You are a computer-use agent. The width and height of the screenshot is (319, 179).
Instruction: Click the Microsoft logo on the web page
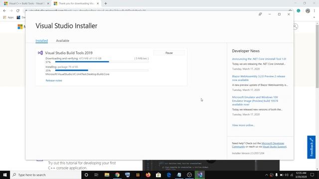pyautogui.click(x=20, y=26)
